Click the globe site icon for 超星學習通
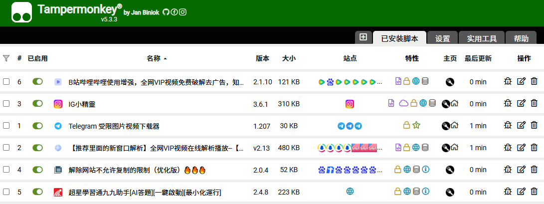The width and height of the screenshot is (544, 204). click(x=350, y=191)
